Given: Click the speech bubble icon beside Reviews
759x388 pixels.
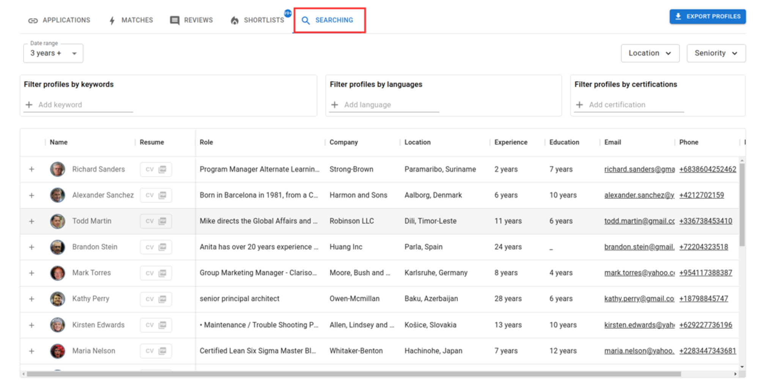Looking at the screenshot, I should click(175, 20).
